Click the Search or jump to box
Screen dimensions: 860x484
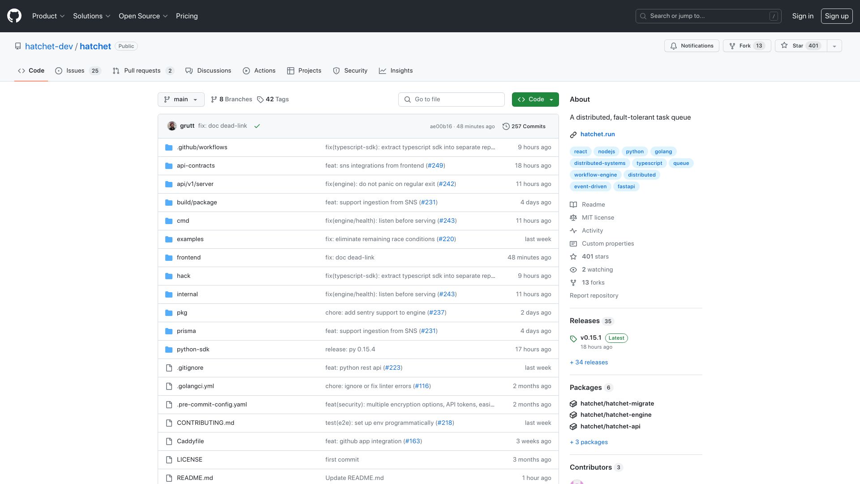709,16
